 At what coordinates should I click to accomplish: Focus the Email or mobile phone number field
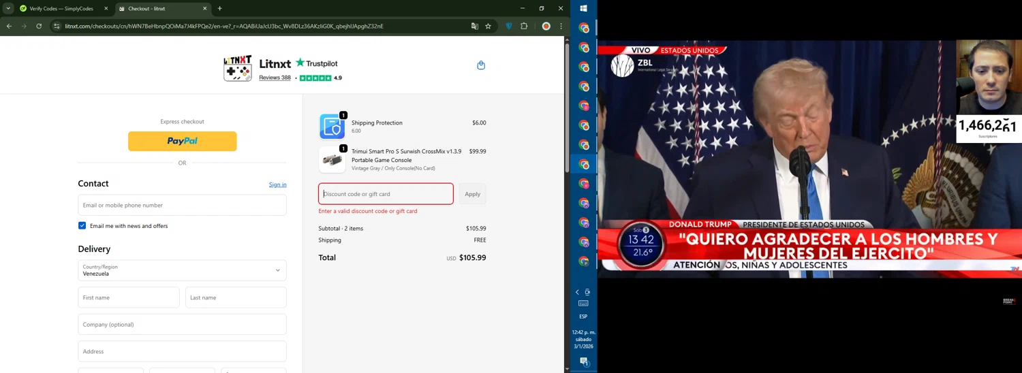click(182, 205)
